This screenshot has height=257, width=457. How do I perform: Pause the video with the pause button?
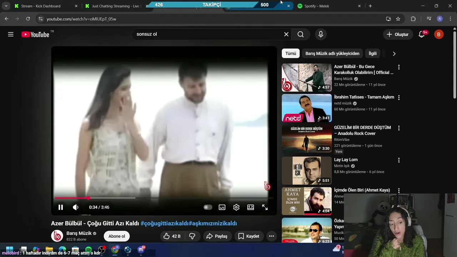click(61, 207)
